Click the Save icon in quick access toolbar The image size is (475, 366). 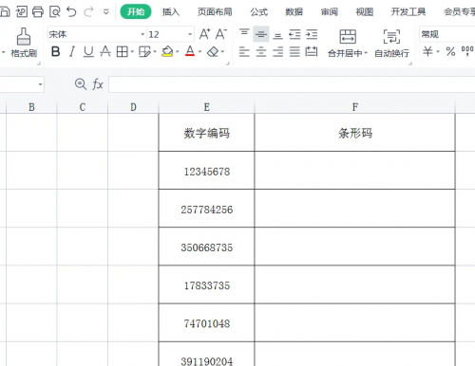click(5, 12)
